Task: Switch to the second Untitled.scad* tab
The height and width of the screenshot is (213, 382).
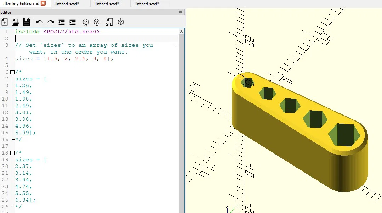Action: (x=107, y=4)
